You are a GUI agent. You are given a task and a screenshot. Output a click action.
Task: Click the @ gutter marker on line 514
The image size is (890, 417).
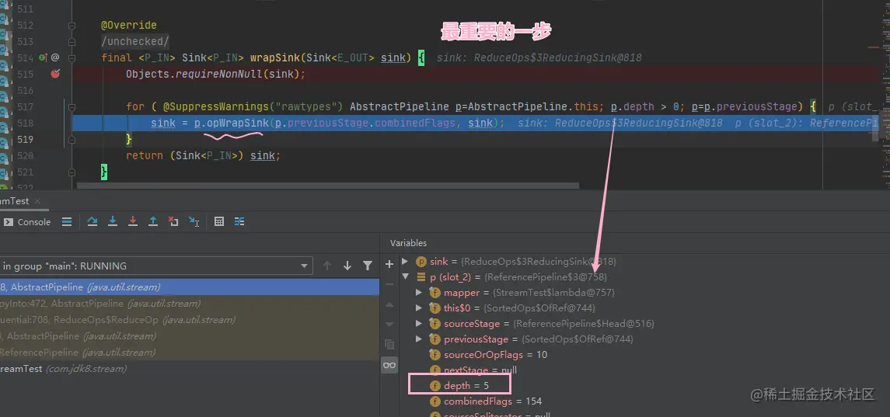click(55, 57)
